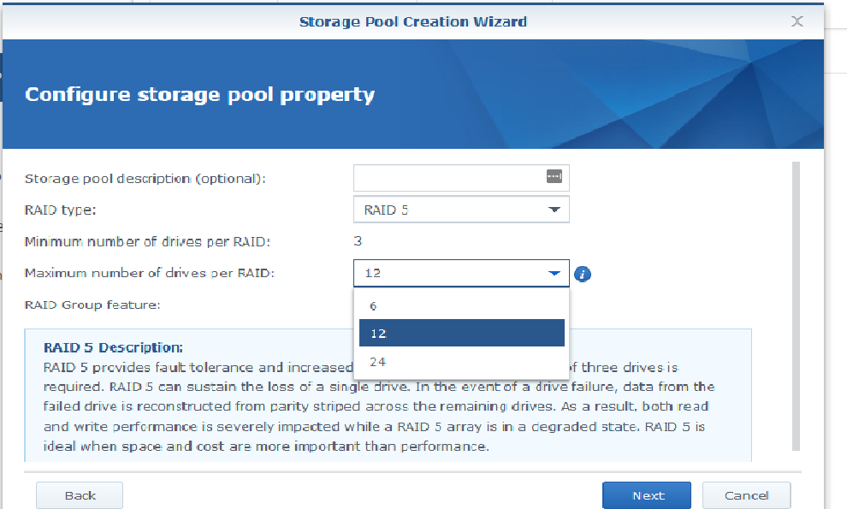Viewport: 847px width, 509px height.
Task: Cancel the Storage Pool Creation Wizard
Action: pyautogui.click(x=746, y=494)
